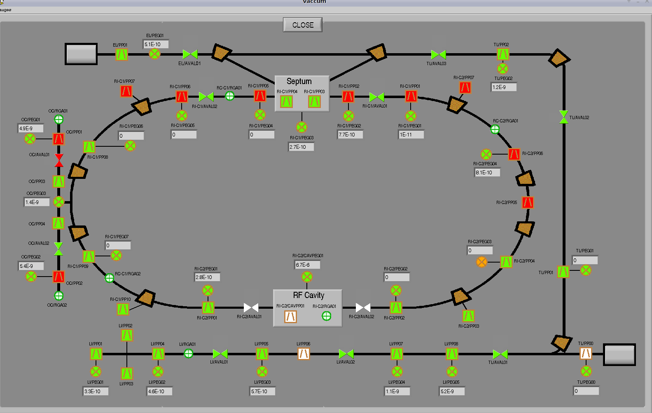Select the LI/RGA01 analyzer icon
This screenshot has height=413, width=652.
tap(188, 353)
